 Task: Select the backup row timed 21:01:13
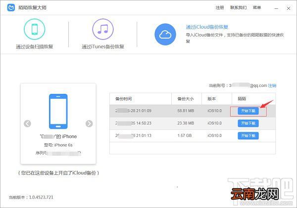pos(193,135)
